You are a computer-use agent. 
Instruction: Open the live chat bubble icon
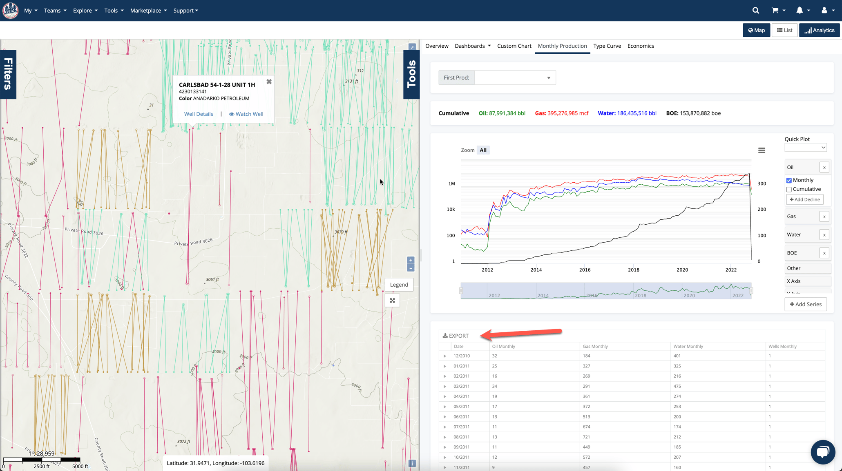(x=822, y=451)
